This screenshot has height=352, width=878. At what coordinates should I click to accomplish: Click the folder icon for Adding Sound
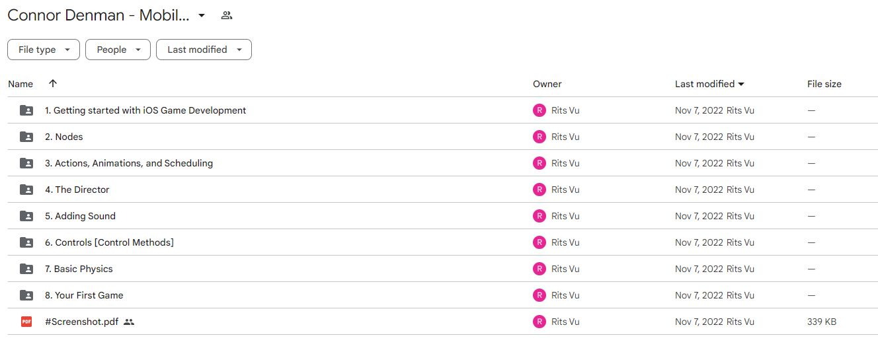[26, 216]
